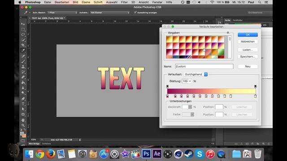This screenshot has width=287, height=161.
Task: Select the Type tool
Action: (x=23, y=104)
